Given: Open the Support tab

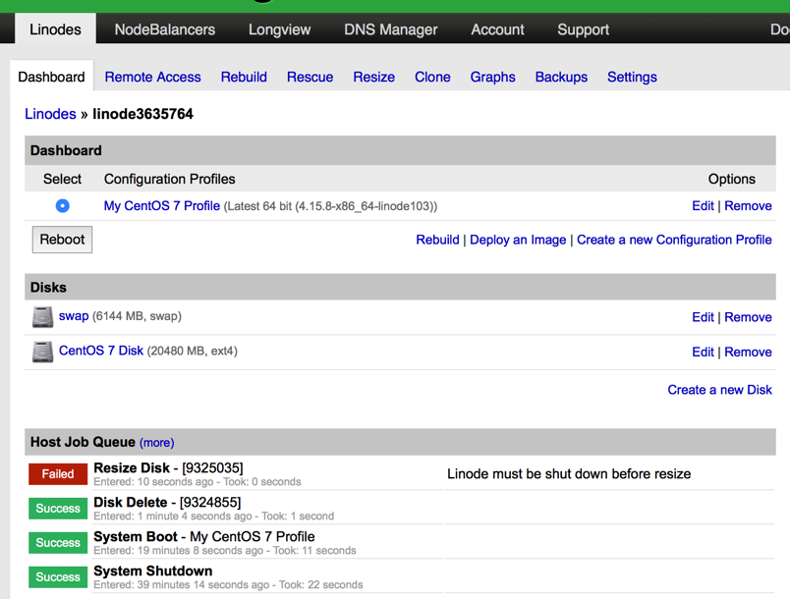Looking at the screenshot, I should (584, 29).
